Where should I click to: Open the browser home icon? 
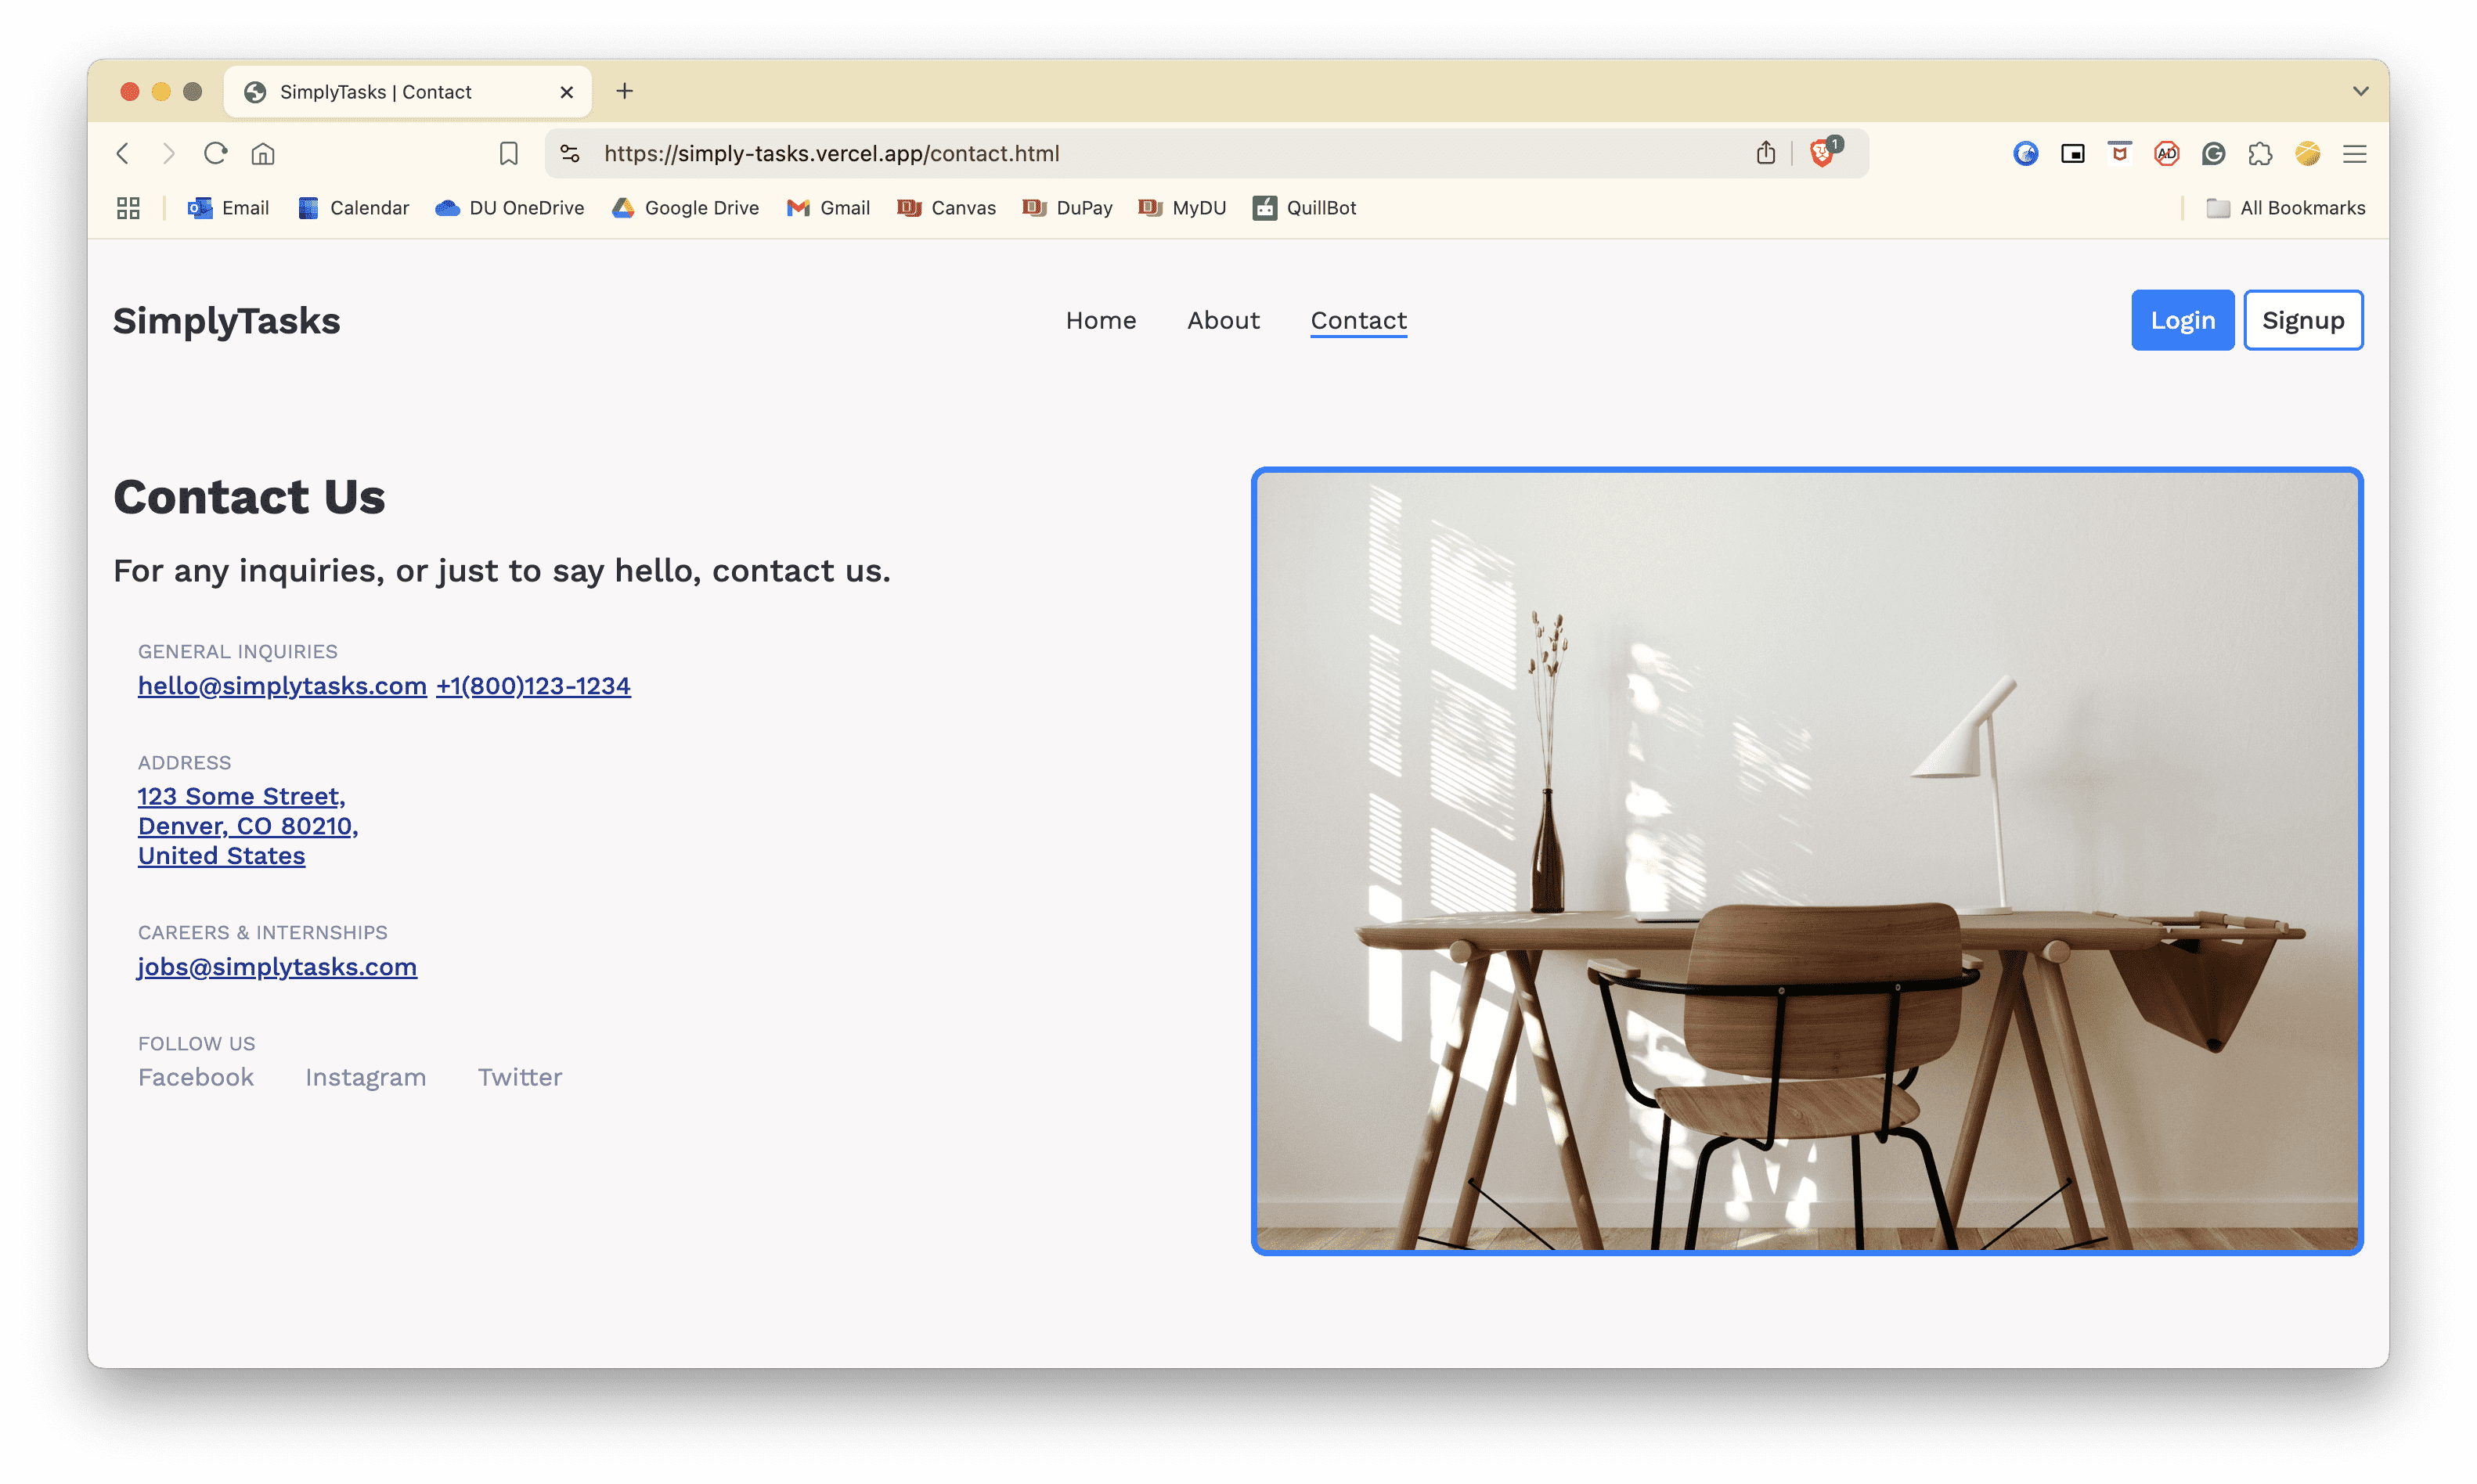pyautogui.click(x=263, y=153)
